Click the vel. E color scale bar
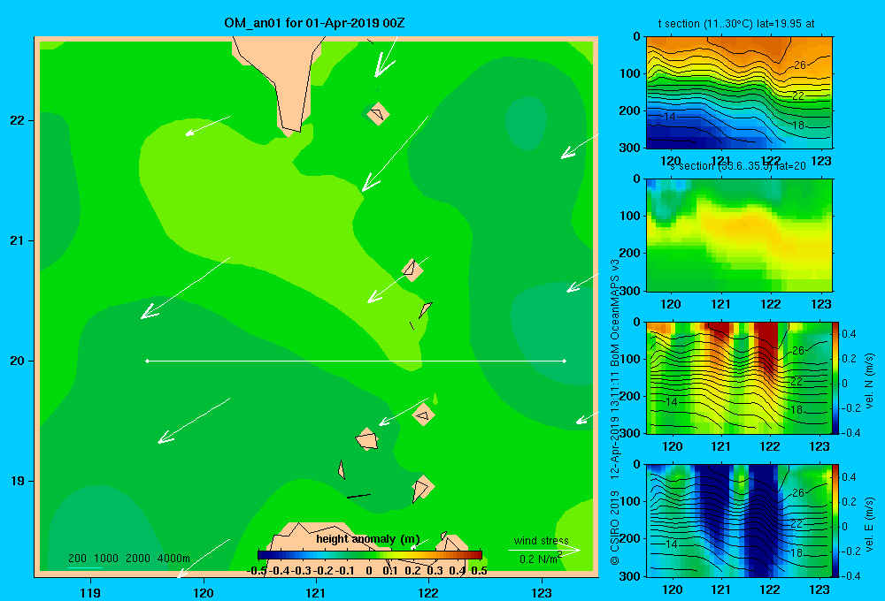 tap(836, 521)
